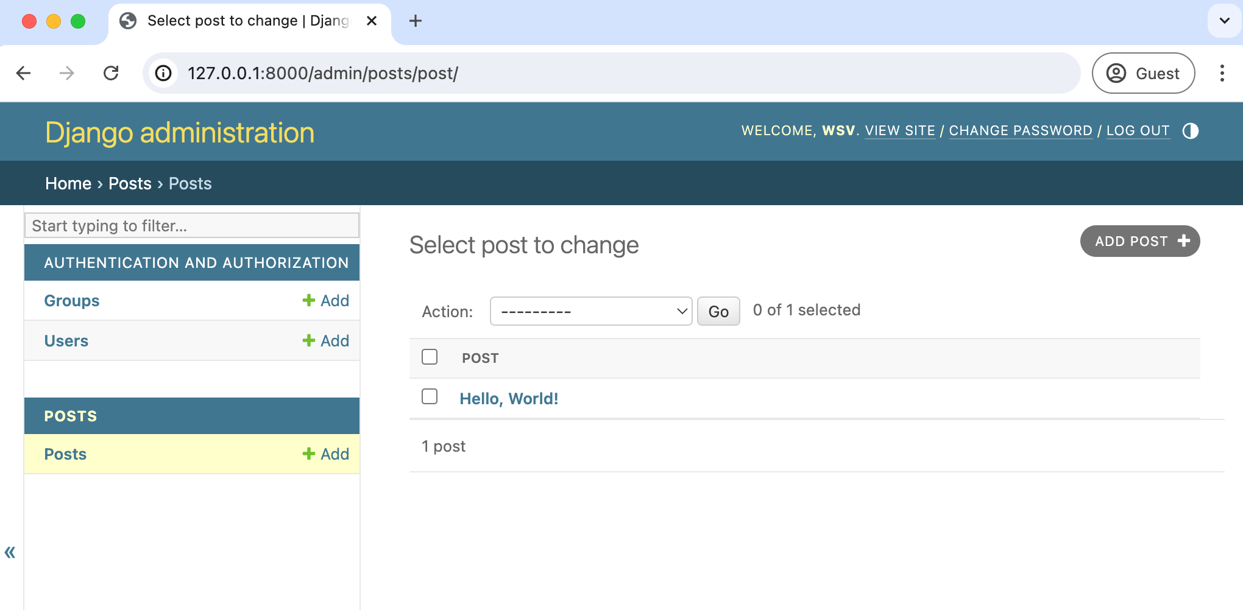
Task: Click the ADD POST button
Action: tap(1140, 241)
